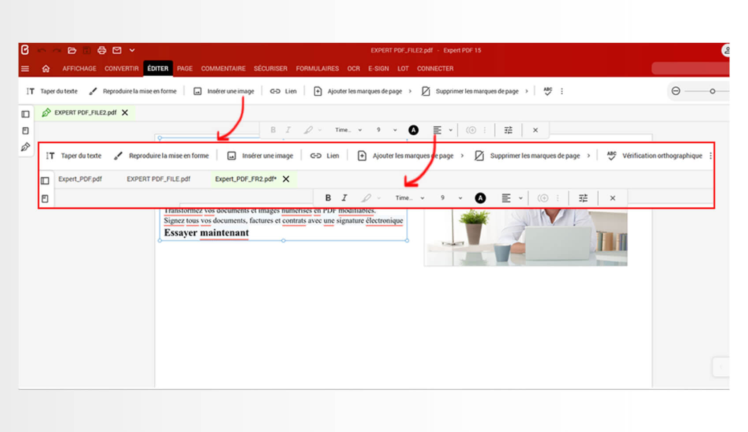Open the black text color swatch, enlarged bar
Viewport: 748px width, 432px height.
tap(480, 198)
